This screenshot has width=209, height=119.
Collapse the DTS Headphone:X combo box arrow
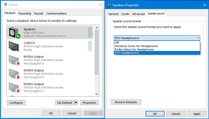[198, 38]
